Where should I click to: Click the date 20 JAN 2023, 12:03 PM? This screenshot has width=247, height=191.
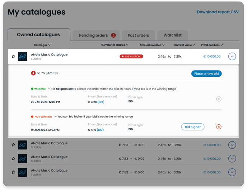pos(46,102)
